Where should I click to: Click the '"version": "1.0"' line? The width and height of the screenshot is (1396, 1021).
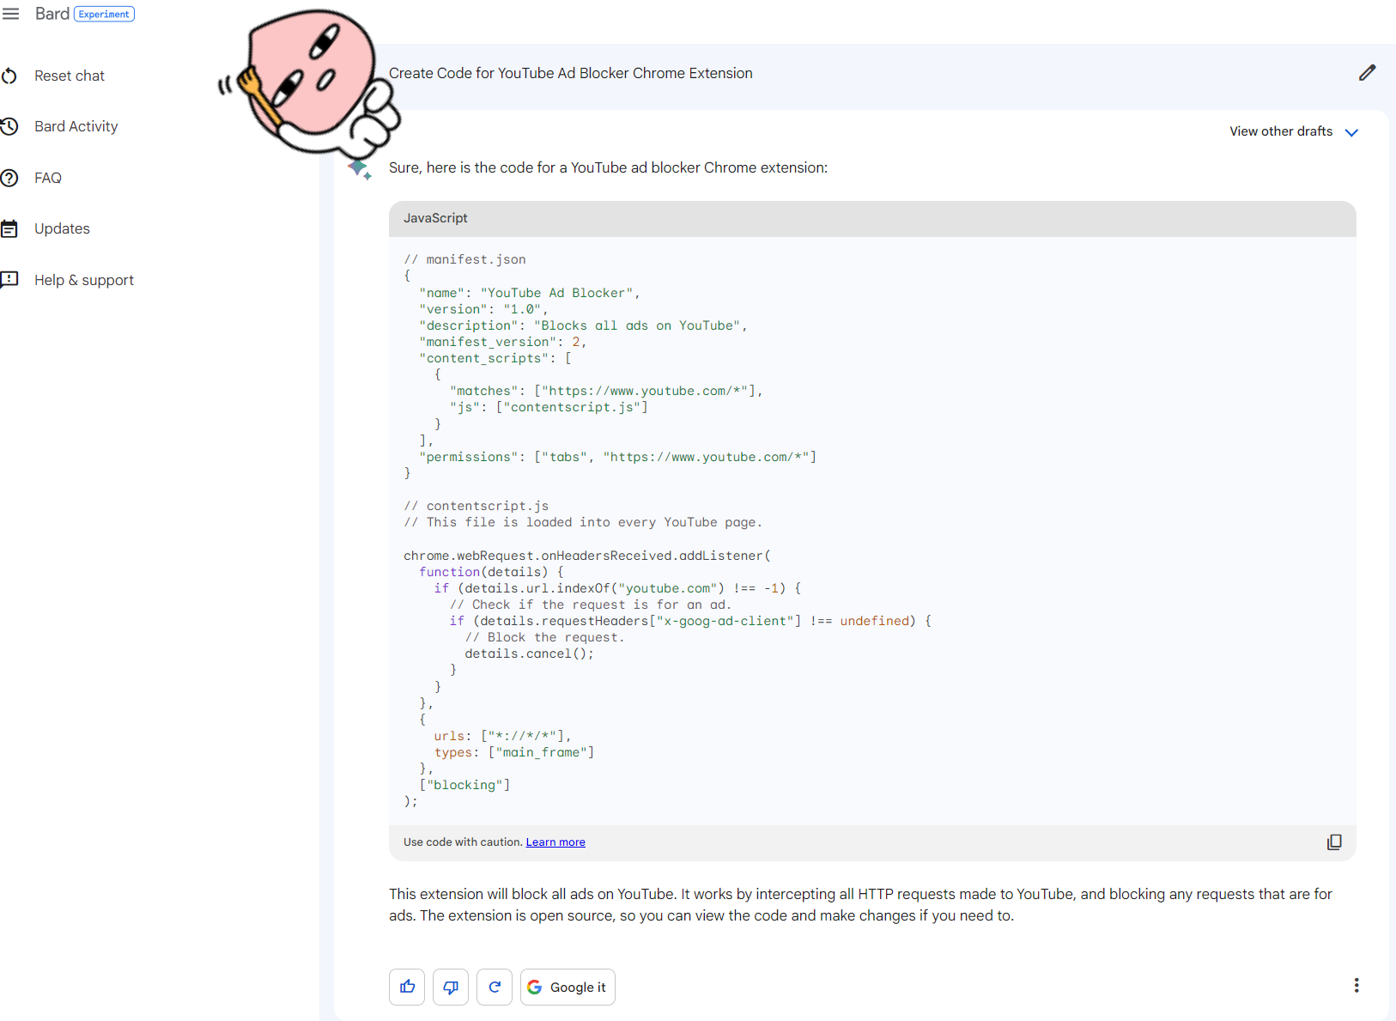[x=483, y=309]
